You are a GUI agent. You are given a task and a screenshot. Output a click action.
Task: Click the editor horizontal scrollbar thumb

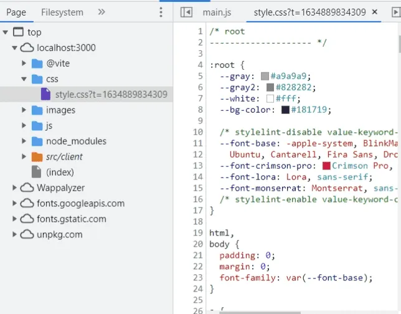(x=260, y=313)
